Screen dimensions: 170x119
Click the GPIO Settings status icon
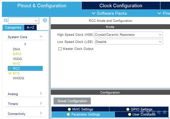pos(128,109)
